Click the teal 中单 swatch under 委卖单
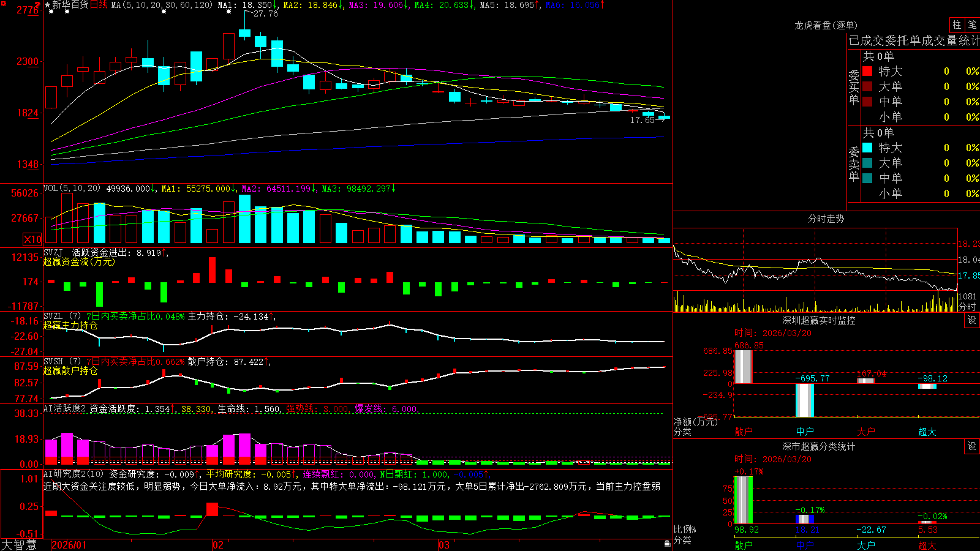The image size is (980, 551). (x=867, y=178)
